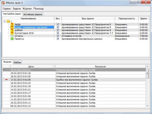This screenshot has width=152, height=114.
Task: Switch to the Файлы tab
Action: [17, 62]
